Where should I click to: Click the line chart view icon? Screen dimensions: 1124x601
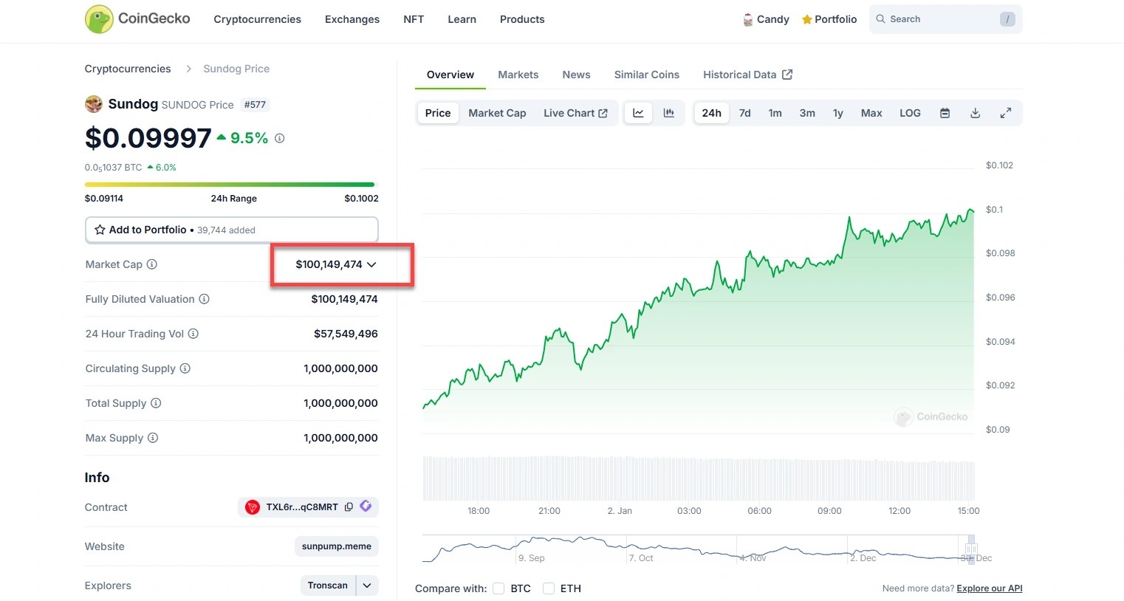[638, 113]
